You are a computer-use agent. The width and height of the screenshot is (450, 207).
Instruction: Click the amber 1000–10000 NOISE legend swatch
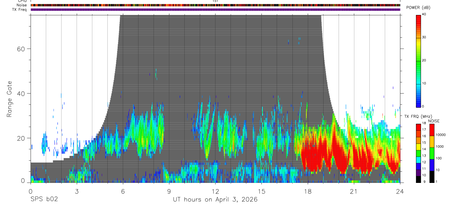[432, 141]
